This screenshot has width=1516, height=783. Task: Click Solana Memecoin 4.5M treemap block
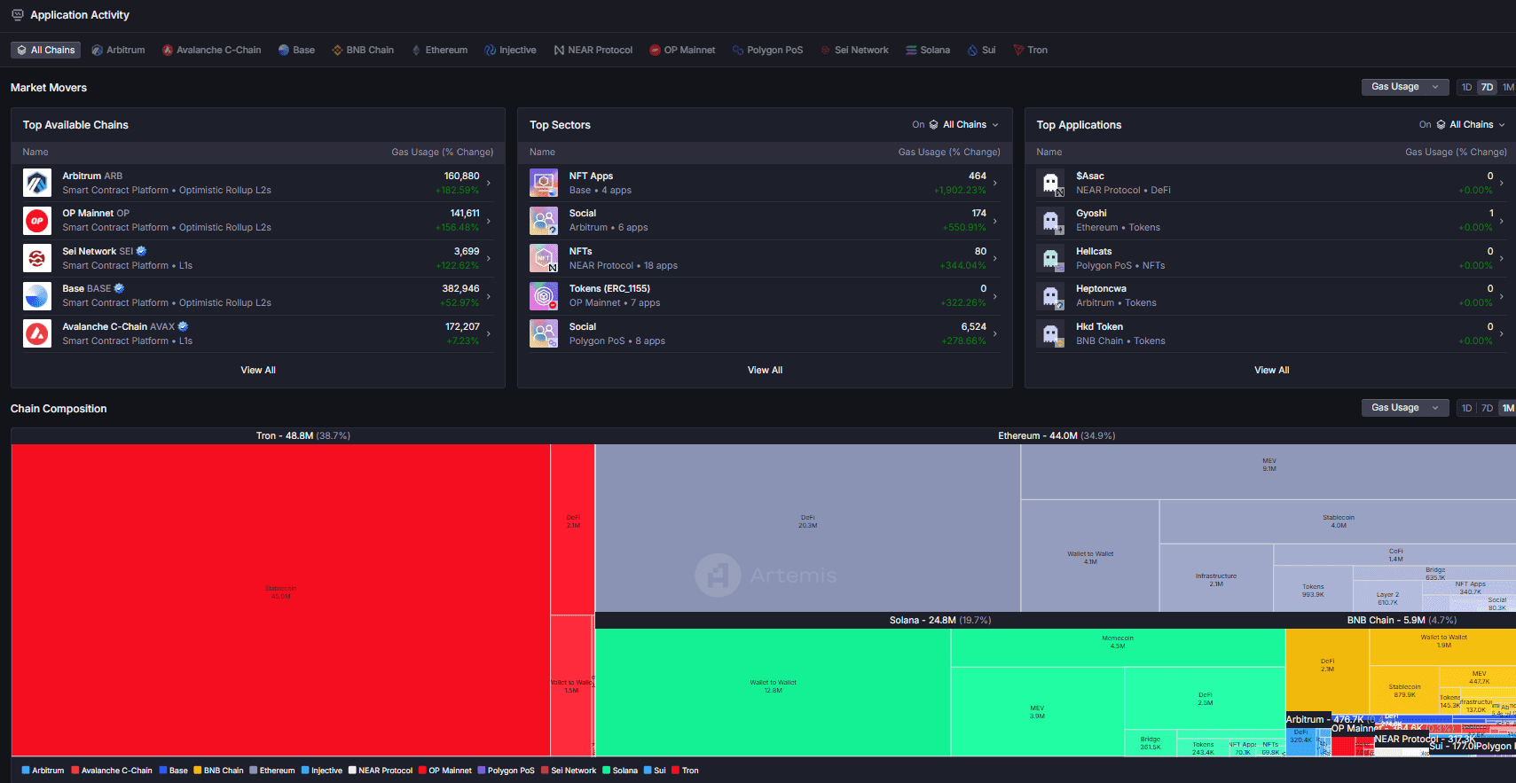click(x=1118, y=647)
